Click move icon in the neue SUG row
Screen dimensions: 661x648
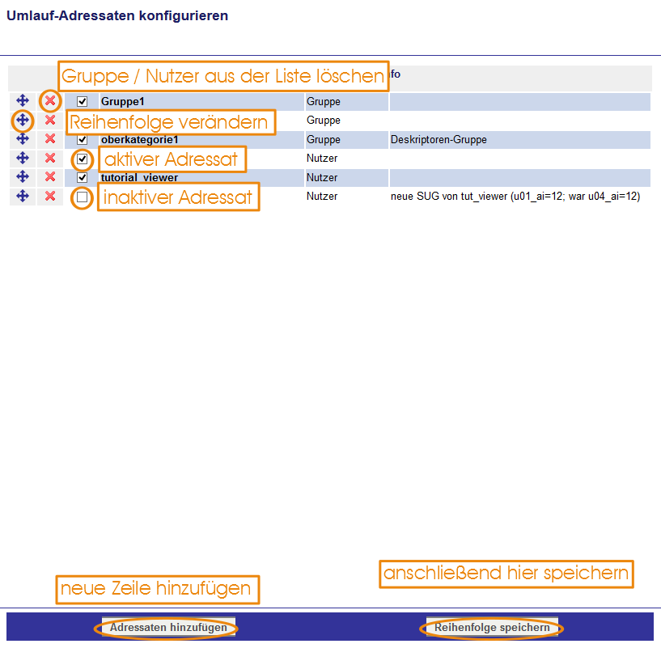(23, 196)
